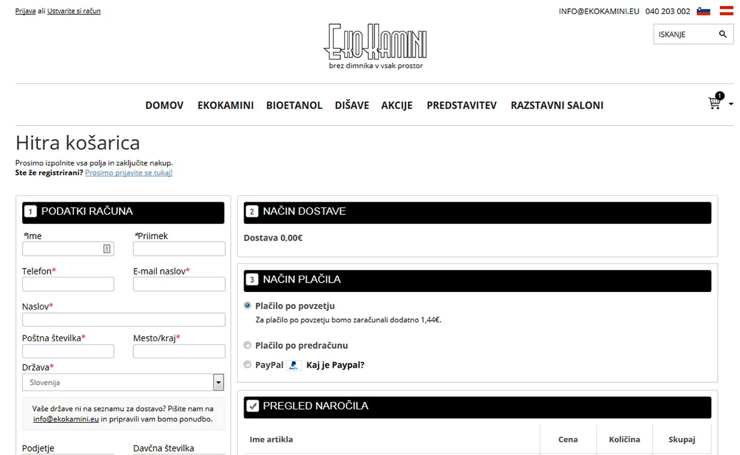The height and width of the screenshot is (455, 740).
Task: Click the autofill icon in Ime field
Action: pyautogui.click(x=107, y=248)
